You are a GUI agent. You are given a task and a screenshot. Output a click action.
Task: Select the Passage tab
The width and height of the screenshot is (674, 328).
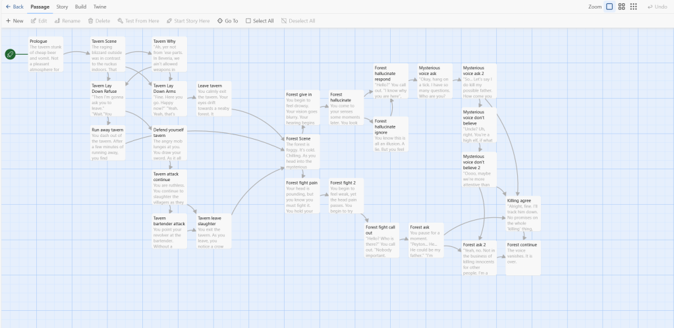click(x=40, y=7)
